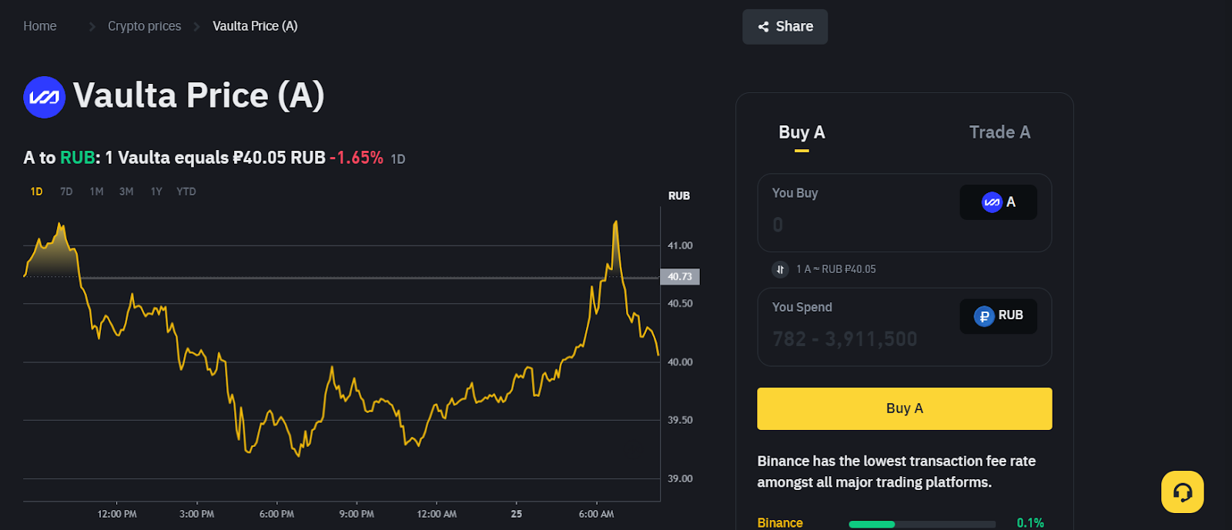Click the 39.00 label on price axis
The width and height of the screenshot is (1232, 530).
click(680, 478)
